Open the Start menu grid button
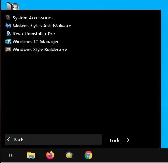The height and width of the screenshot is (163, 168). 11,155
